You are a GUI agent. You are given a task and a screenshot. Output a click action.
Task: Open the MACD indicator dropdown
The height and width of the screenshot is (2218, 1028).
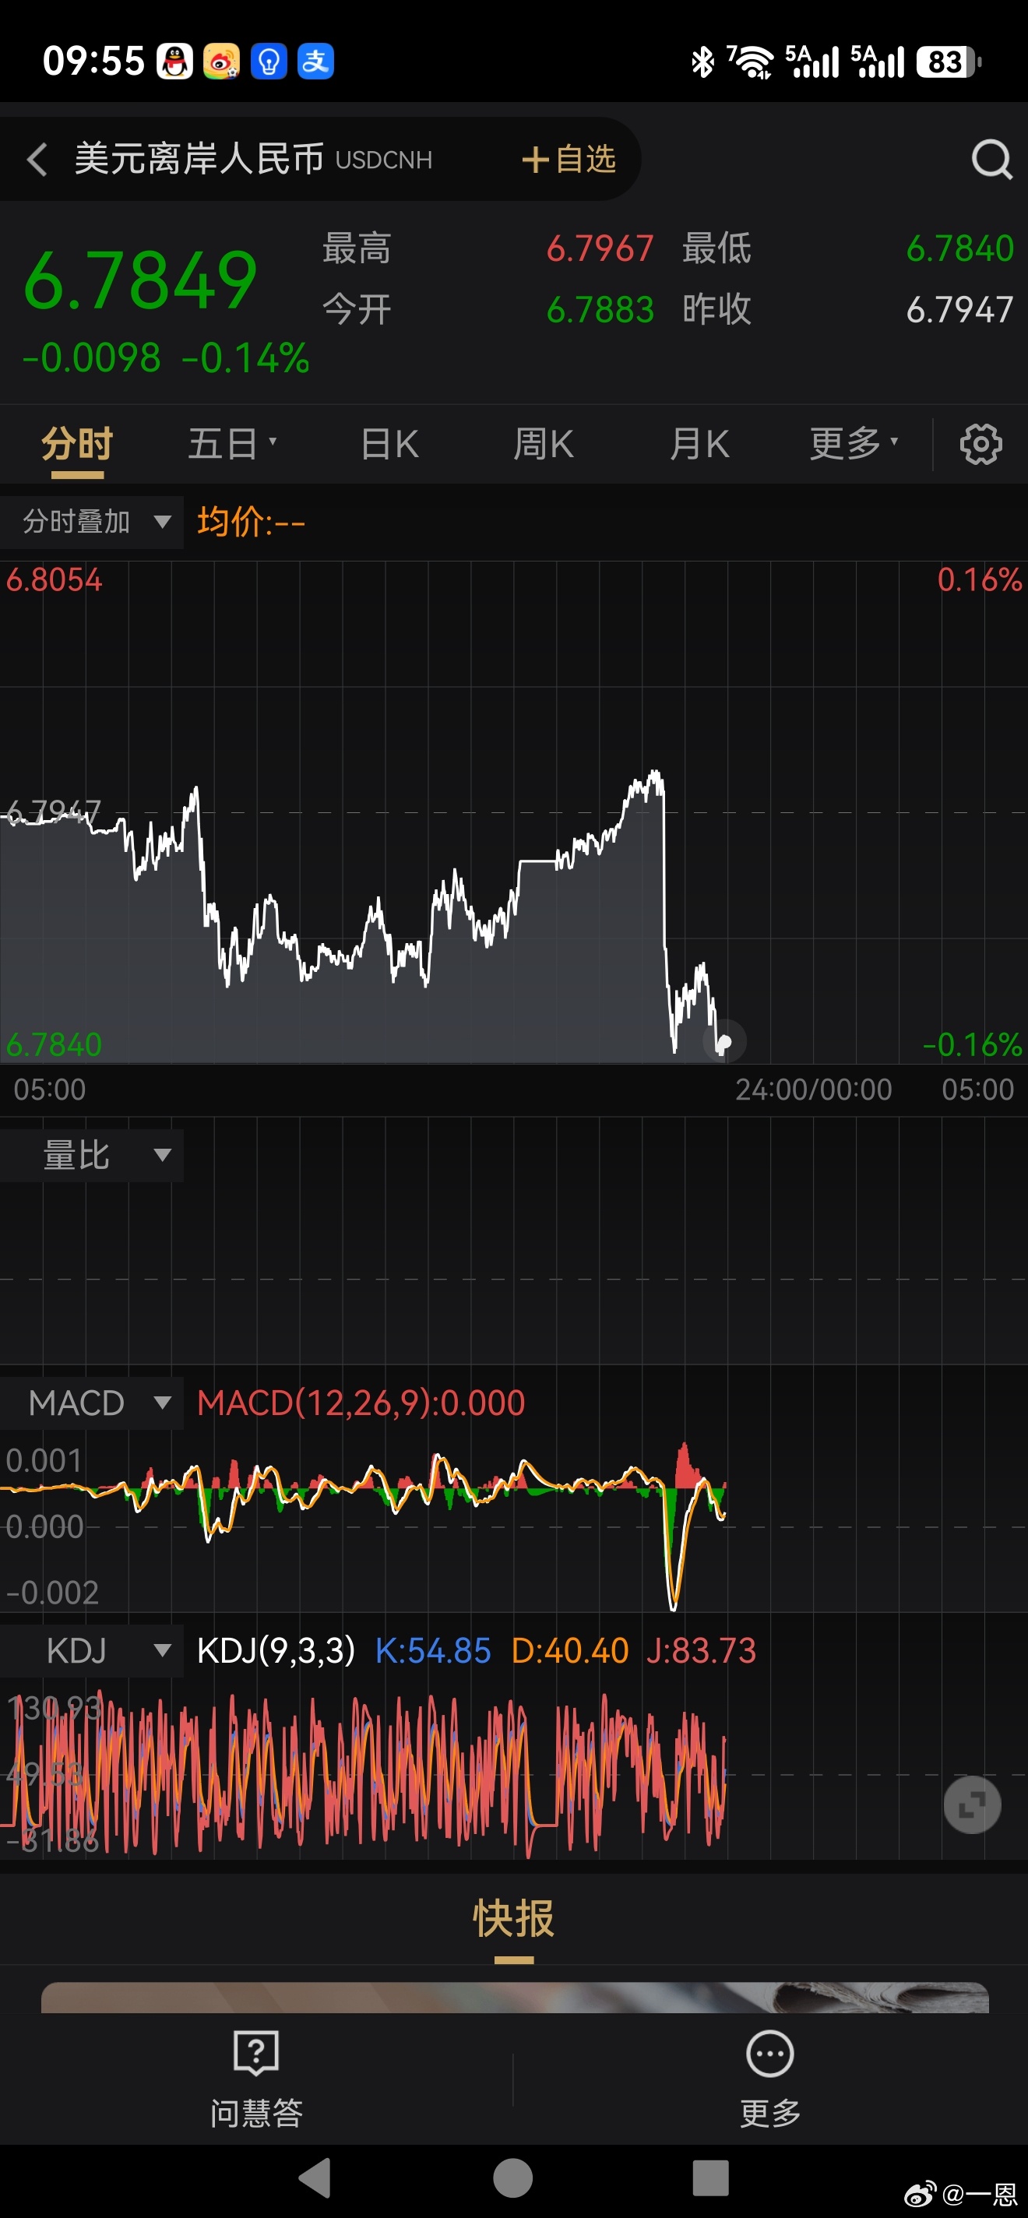point(92,1403)
